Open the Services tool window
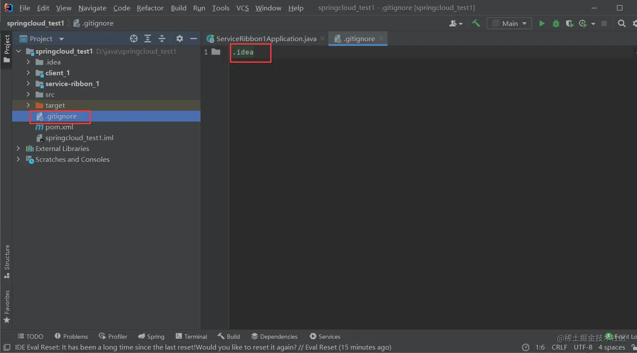 point(325,337)
